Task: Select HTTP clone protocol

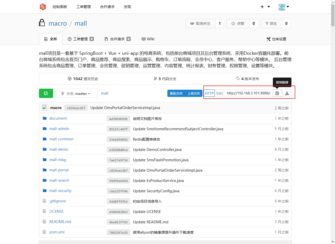Action: pos(209,93)
